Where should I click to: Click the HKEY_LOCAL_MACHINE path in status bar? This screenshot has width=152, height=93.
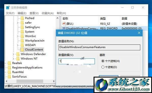tap(30, 86)
